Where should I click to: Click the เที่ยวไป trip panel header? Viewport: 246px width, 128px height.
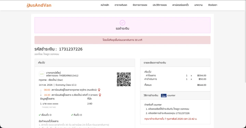85,63
